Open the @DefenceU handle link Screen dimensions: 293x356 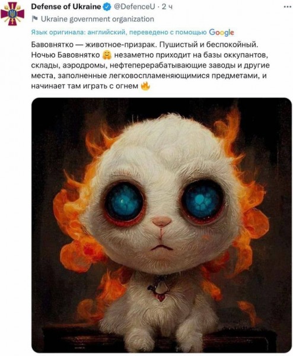pos(135,7)
